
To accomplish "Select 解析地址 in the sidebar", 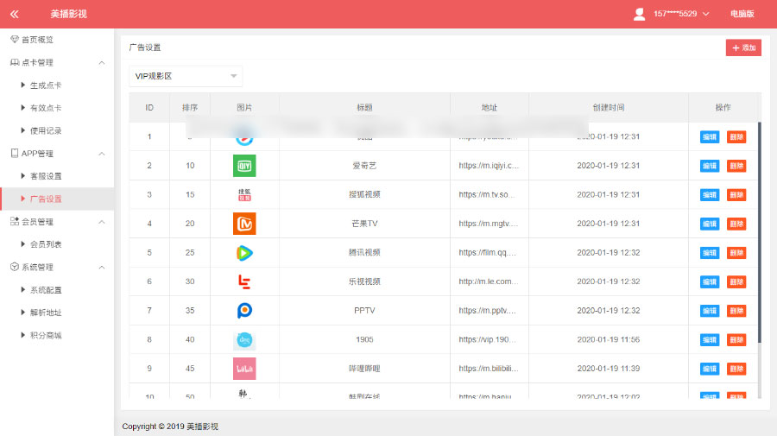I will tap(46, 313).
